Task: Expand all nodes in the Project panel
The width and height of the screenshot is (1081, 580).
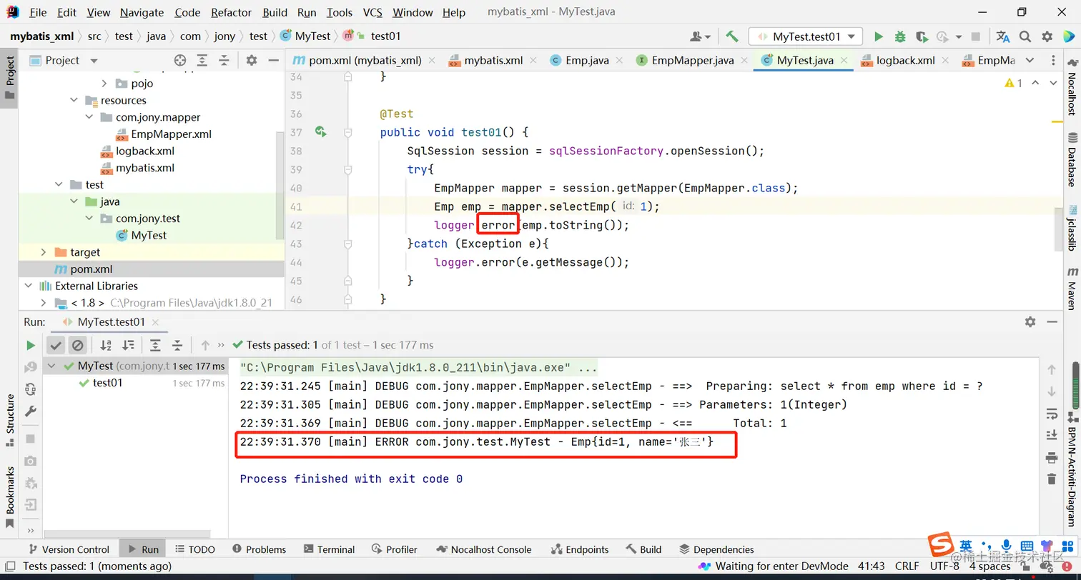Action: pos(202,61)
